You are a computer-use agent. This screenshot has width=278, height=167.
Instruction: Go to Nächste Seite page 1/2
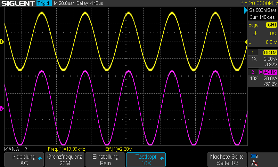227,160
